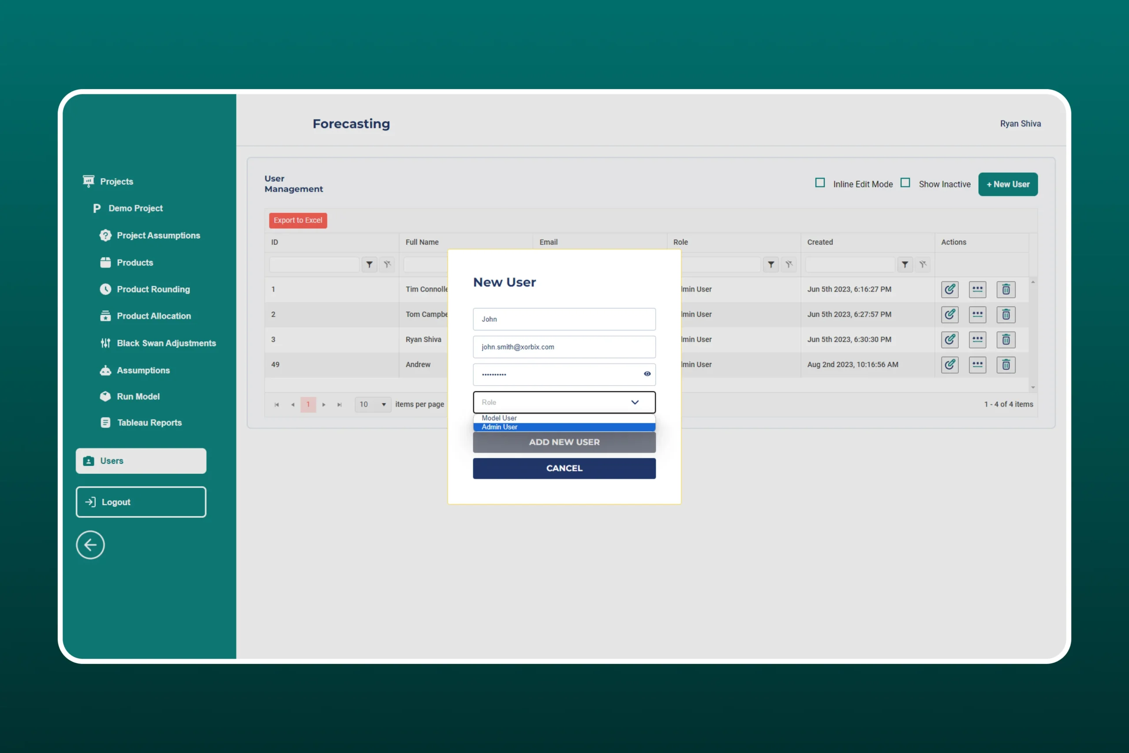Click Export to Excel button
This screenshot has height=753, width=1129.
298,220
